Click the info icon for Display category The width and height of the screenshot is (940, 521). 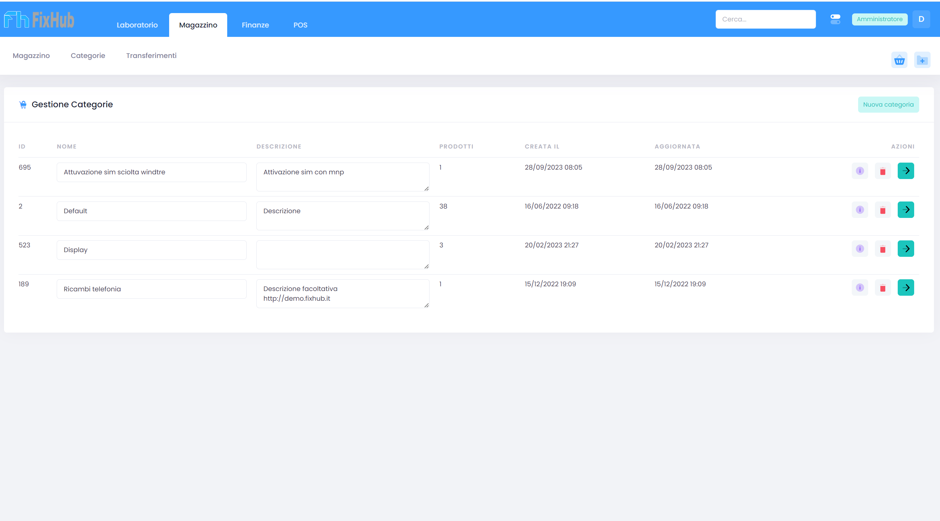click(860, 249)
